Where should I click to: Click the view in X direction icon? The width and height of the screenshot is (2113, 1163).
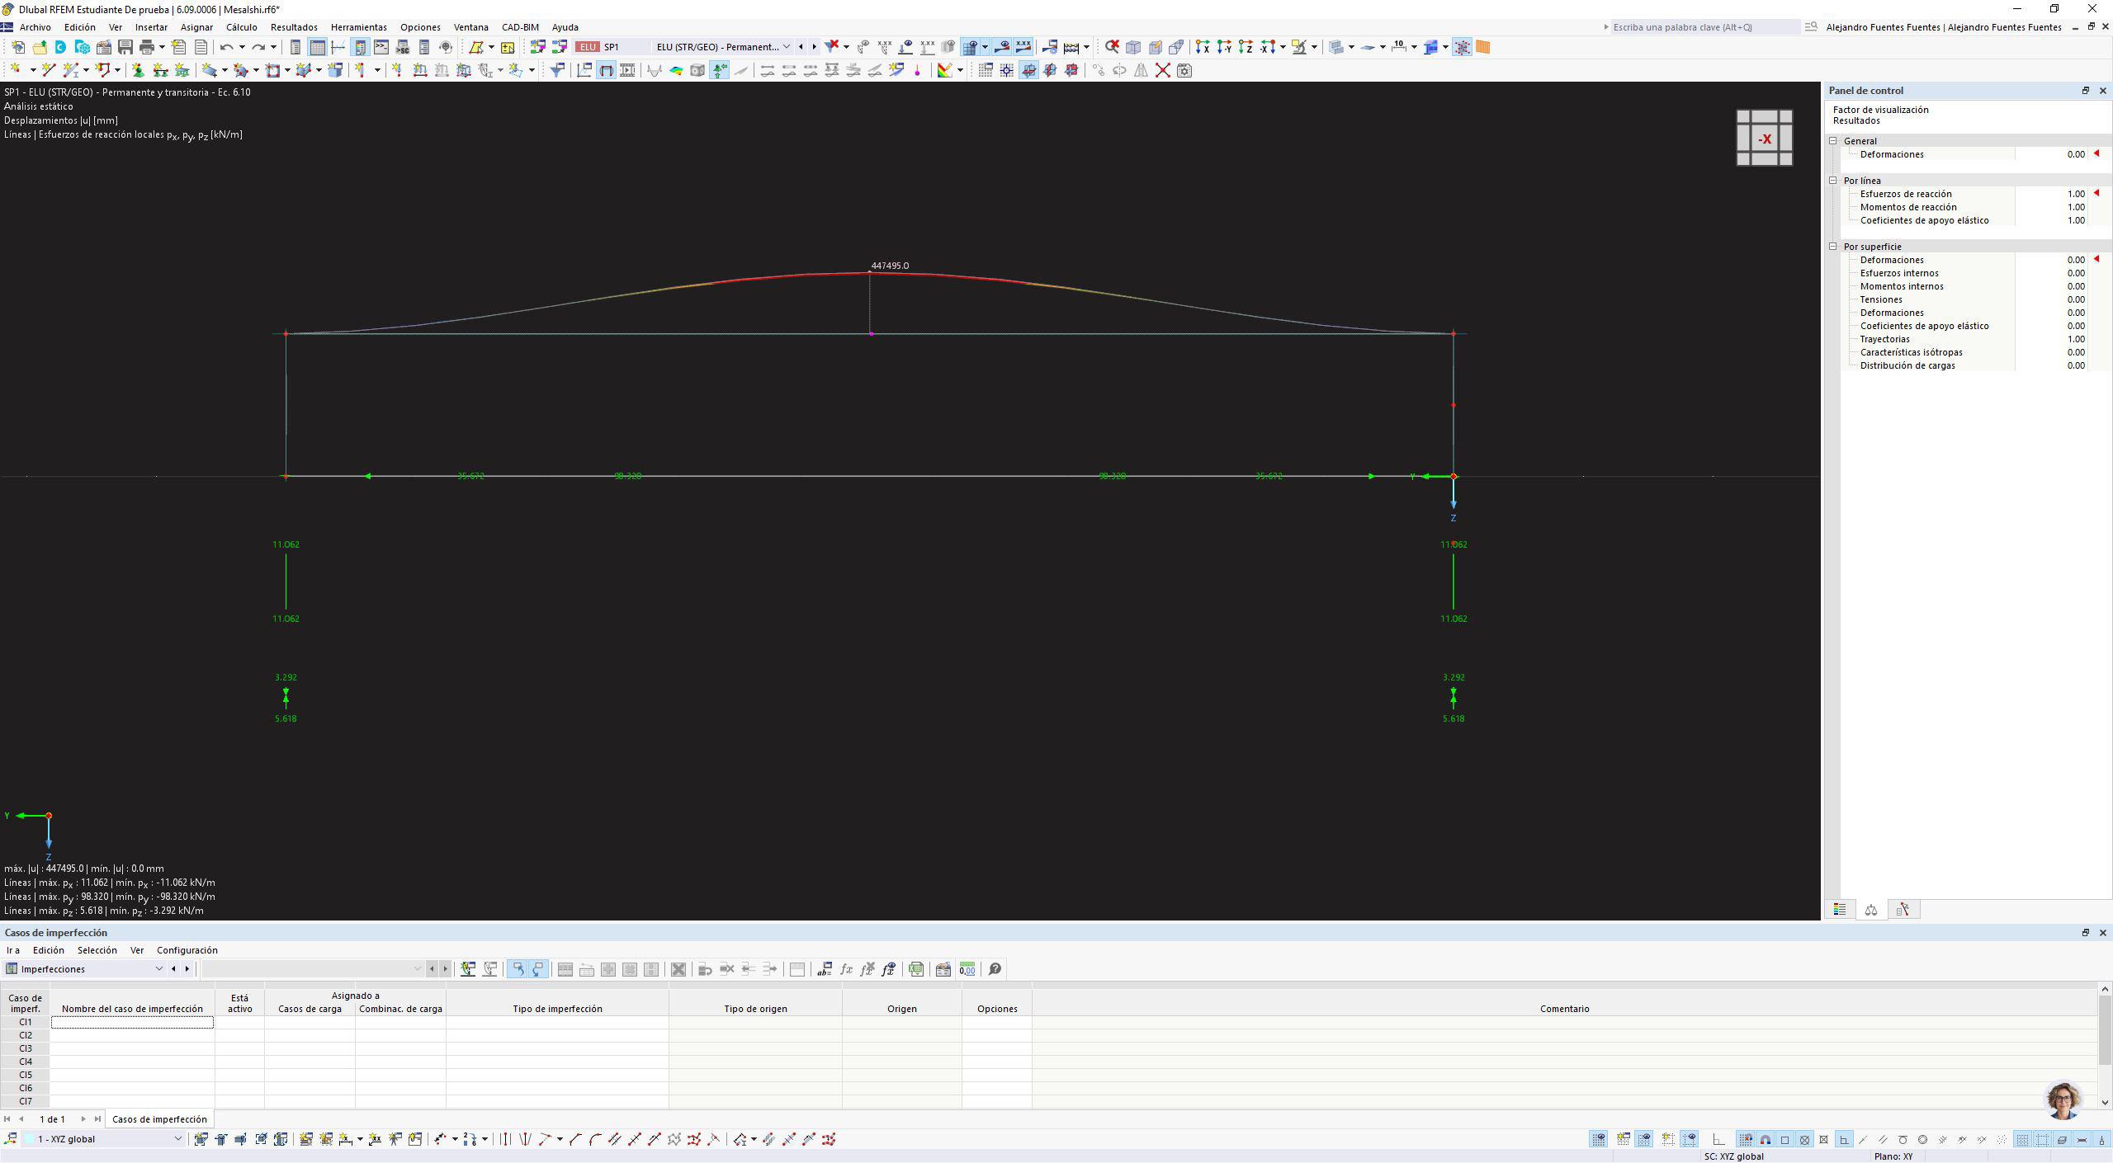tap(1203, 47)
